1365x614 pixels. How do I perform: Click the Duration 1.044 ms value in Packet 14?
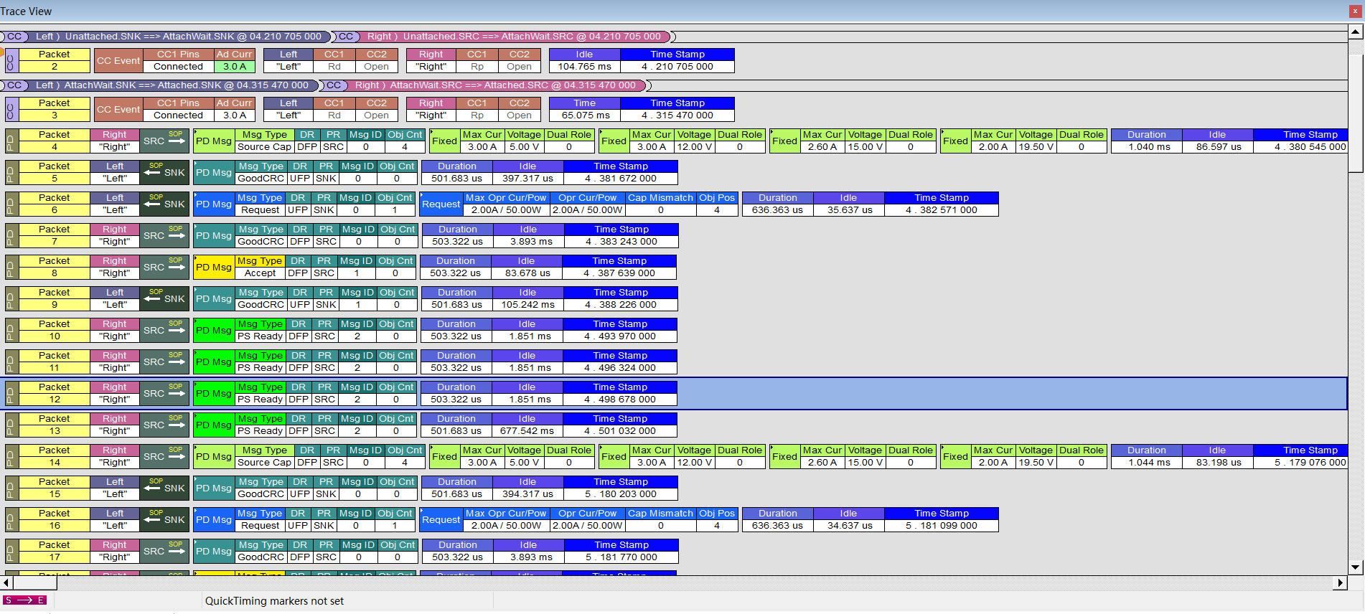(1147, 463)
